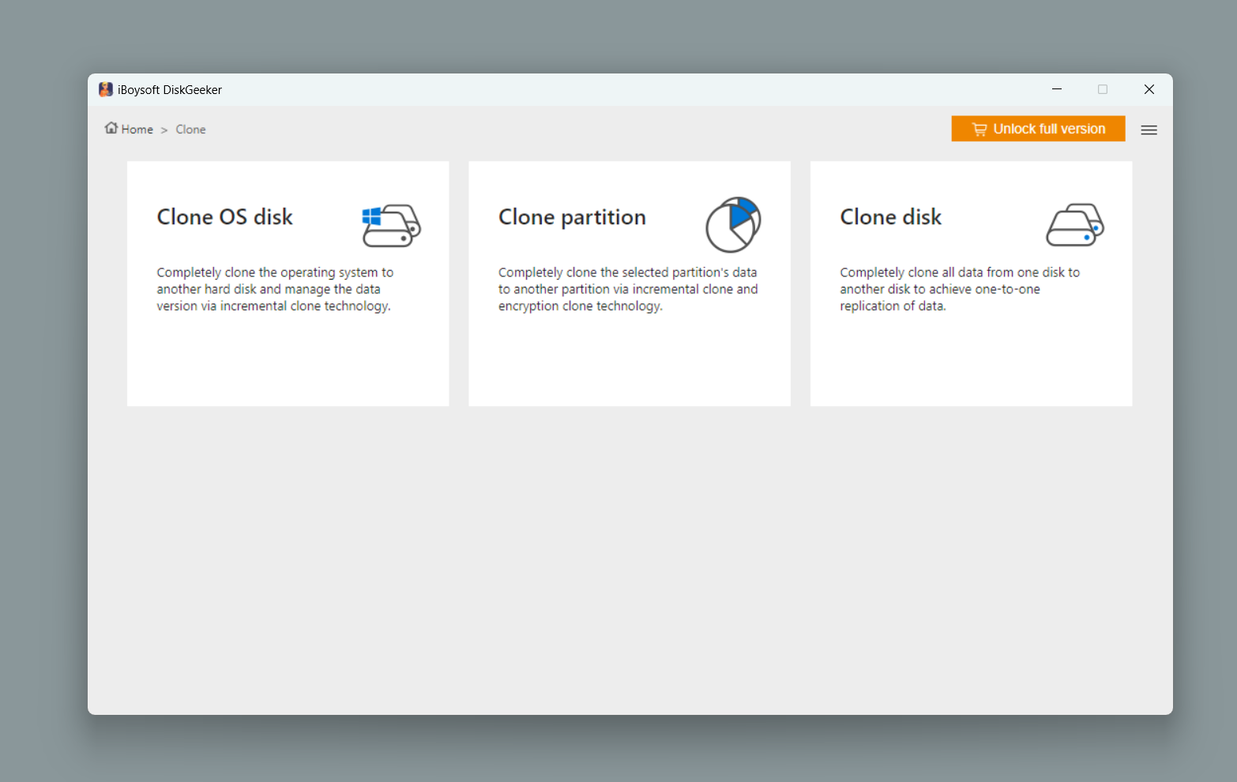The image size is (1237, 782).
Task: Click the iBoysoft DiskGeeker app logo
Action: click(x=106, y=89)
